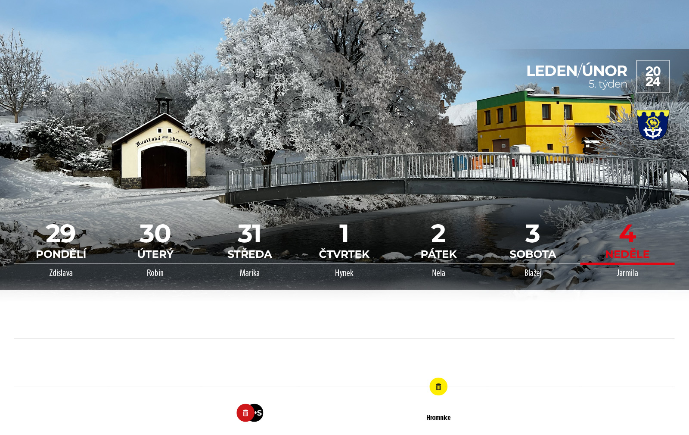Click name day Blažej
This screenshot has width=689, height=435.
click(x=533, y=273)
